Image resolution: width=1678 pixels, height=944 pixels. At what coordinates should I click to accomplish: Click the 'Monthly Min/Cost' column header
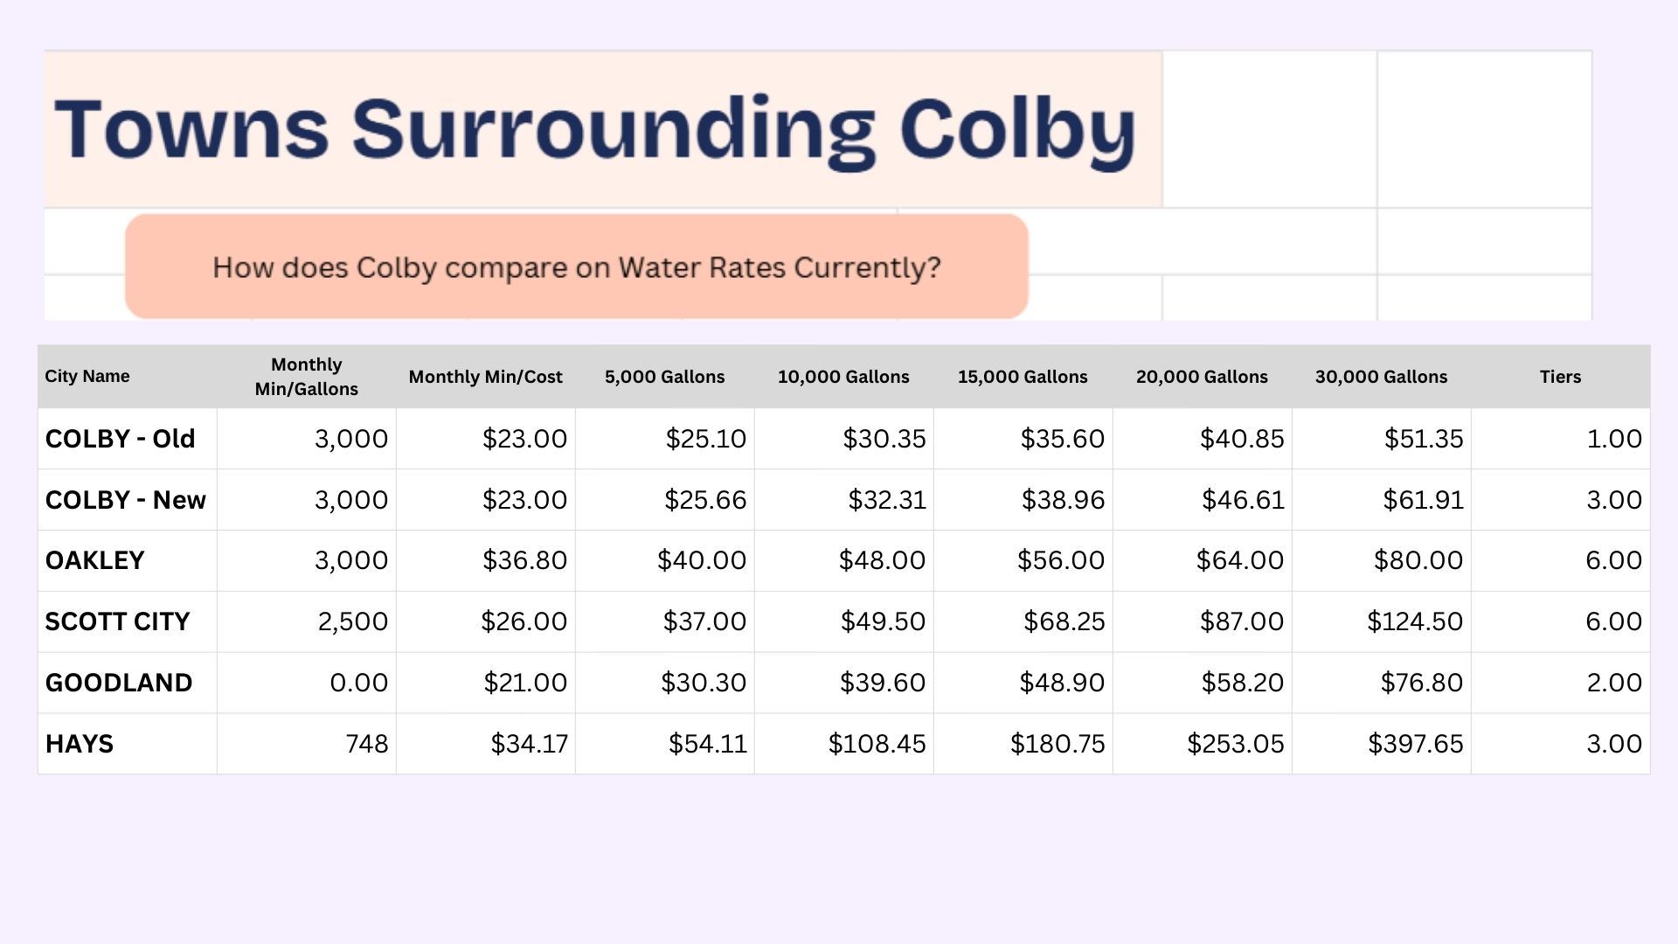pos(485,377)
